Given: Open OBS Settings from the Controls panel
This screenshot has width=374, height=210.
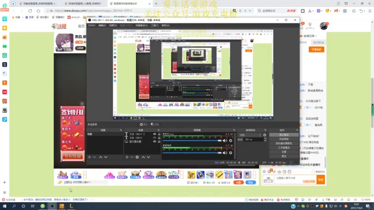Looking at the screenshot, I should [x=284, y=152].
